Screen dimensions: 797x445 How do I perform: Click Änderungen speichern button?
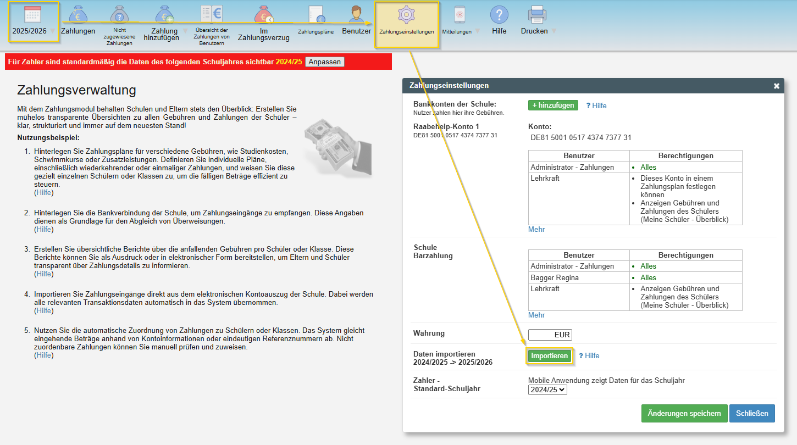[x=684, y=414]
